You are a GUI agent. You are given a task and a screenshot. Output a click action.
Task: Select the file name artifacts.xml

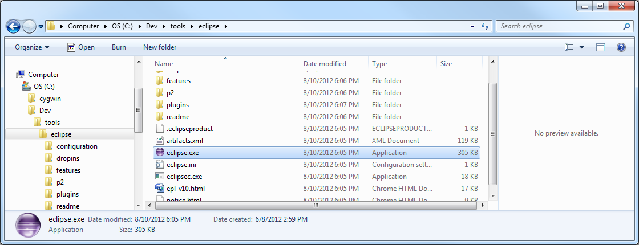pyautogui.click(x=185, y=140)
